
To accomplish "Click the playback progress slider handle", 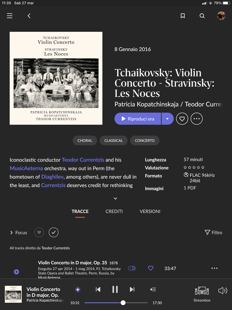I will pos(123,303).
